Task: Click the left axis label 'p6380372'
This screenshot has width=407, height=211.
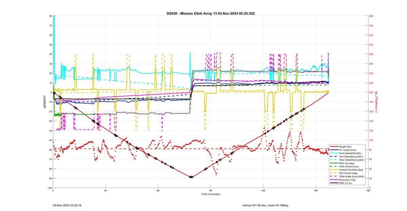Action: coord(45,102)
